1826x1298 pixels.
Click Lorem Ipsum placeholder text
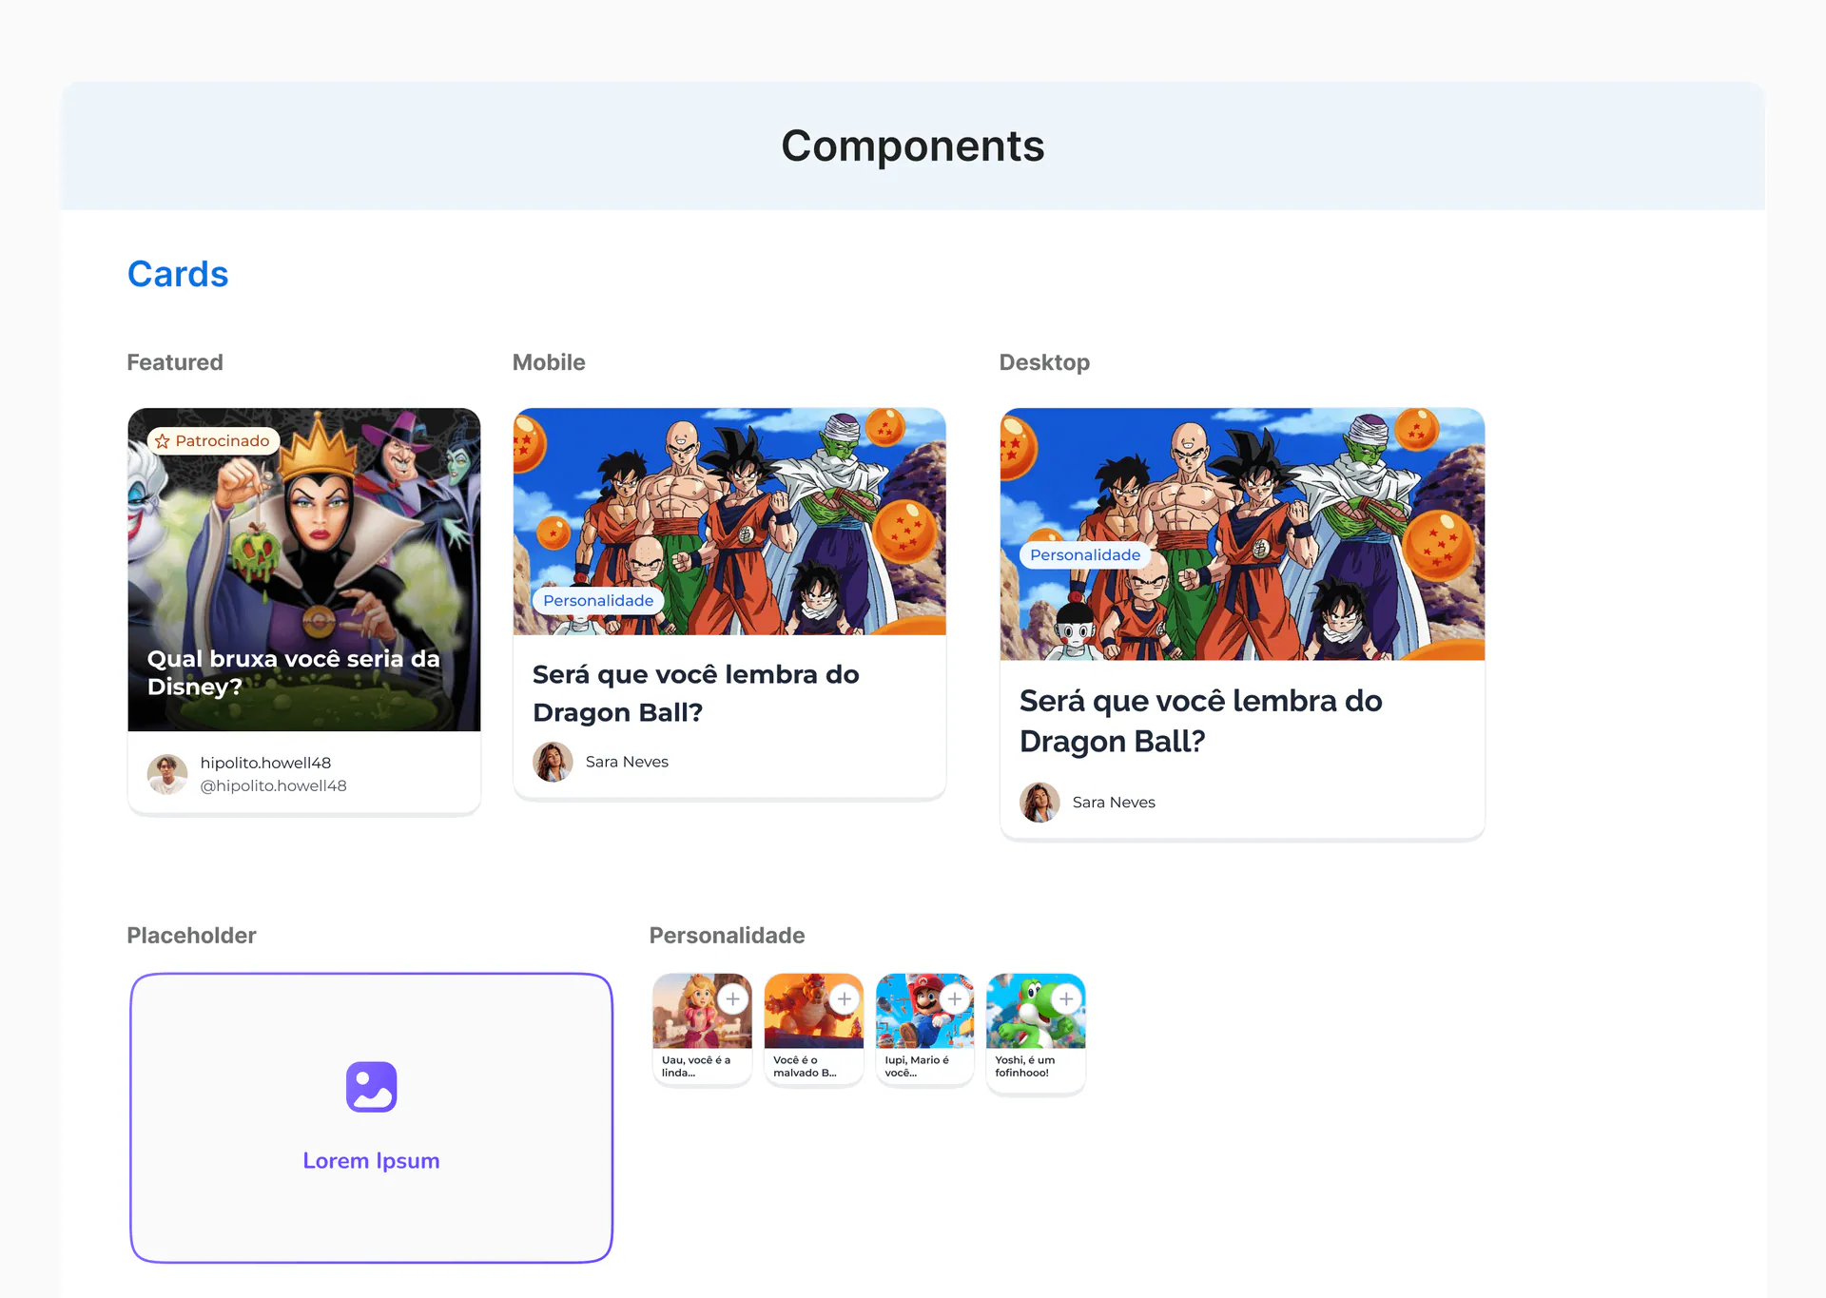point(371,1161)
